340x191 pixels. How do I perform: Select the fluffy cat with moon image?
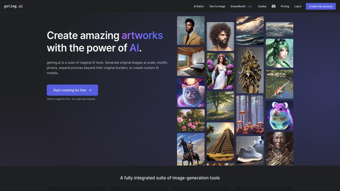coord(191,93)
